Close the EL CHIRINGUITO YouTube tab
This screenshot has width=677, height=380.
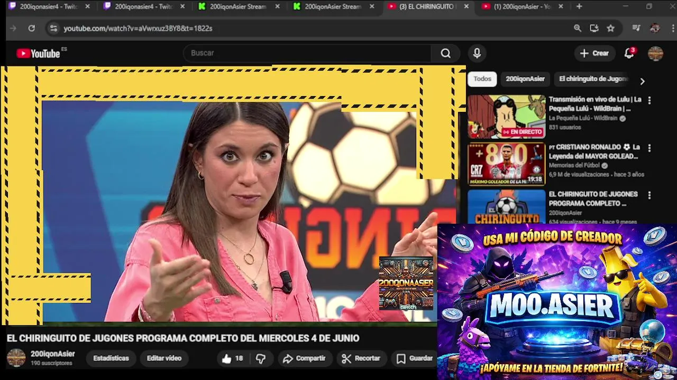tap(466, 6)
